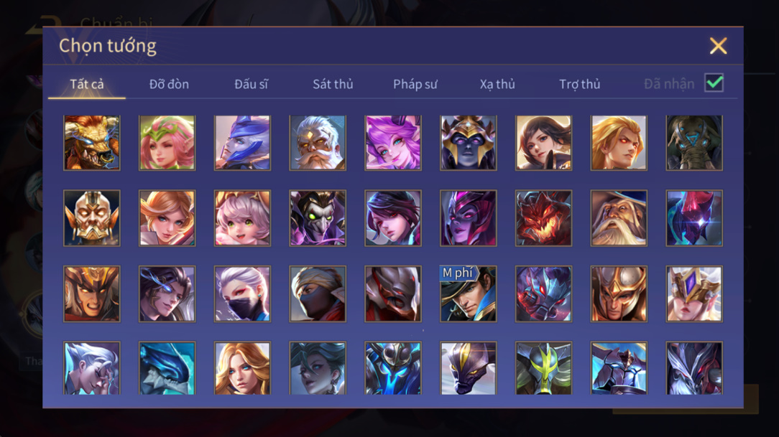Screen dimensions: 779x437
Task: Choose the green-eyed dark jester hero
Action: (318, 218)
